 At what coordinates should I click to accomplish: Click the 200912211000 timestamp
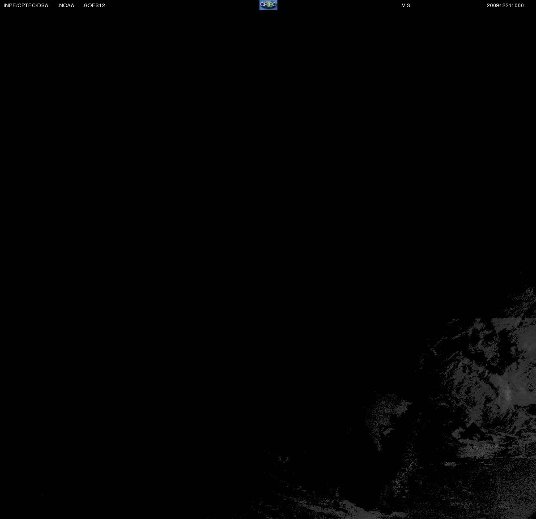click(505, 5)
